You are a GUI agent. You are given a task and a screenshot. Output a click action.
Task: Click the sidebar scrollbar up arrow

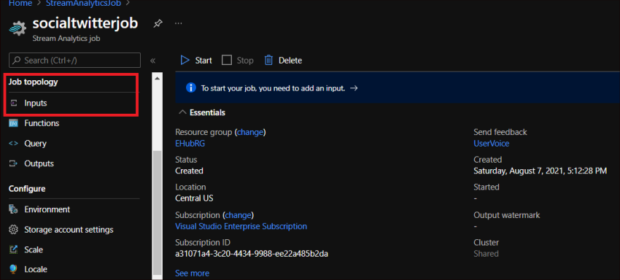(157, 78)
